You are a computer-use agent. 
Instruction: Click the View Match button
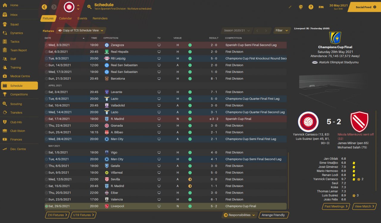click(364, 206)
